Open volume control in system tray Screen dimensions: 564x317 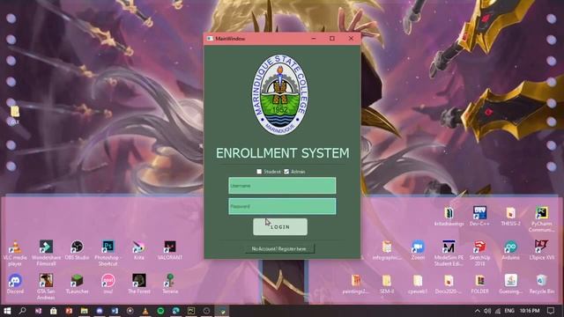pyautogui.click(x=487, y=311)
